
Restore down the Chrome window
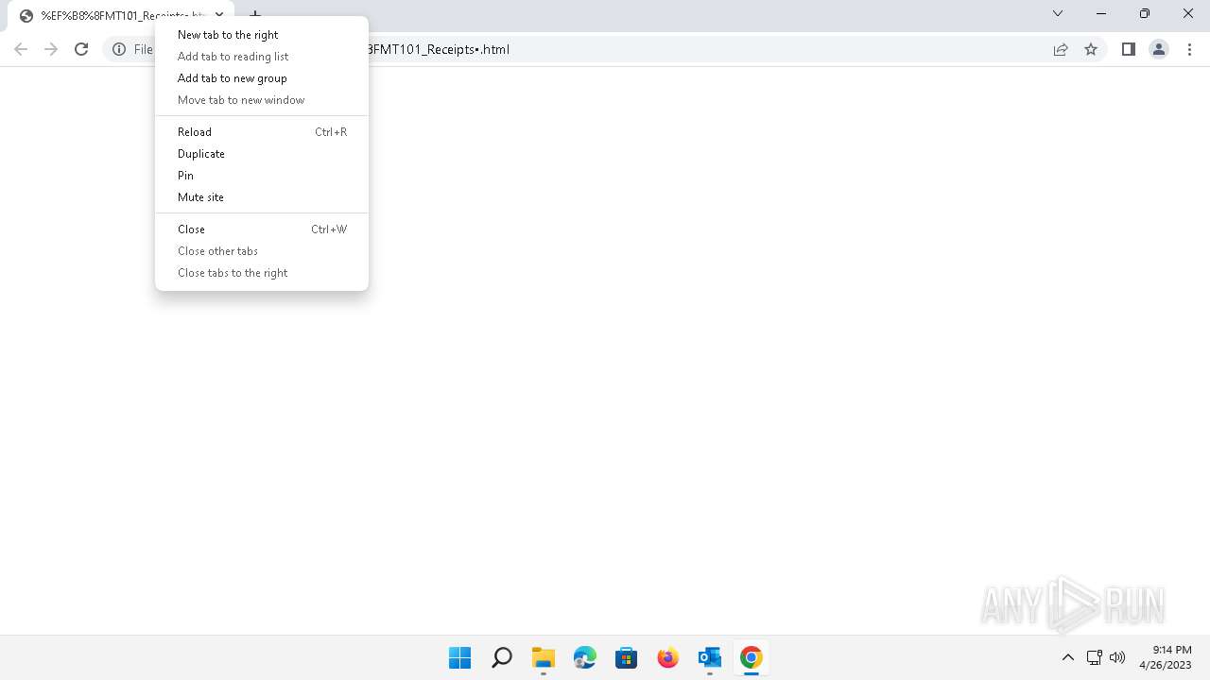point(1145,13)
